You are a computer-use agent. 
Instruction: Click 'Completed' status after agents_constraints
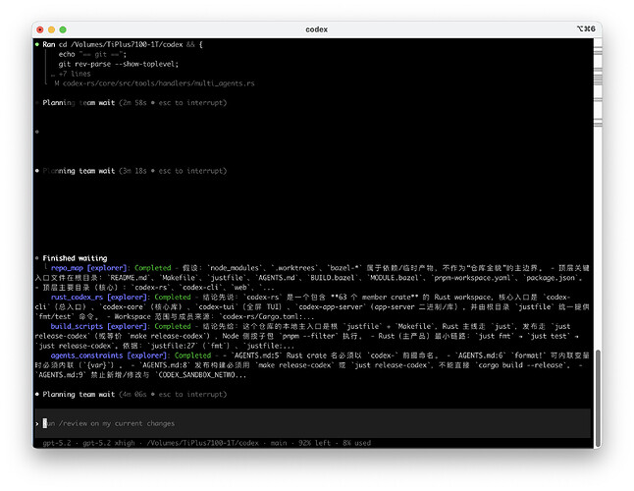point(193,355)
